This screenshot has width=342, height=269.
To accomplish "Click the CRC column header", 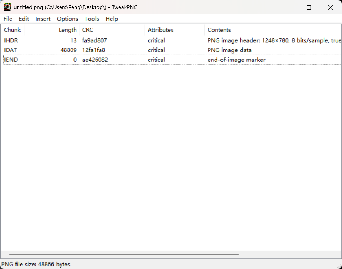I will (x=112, y=30).
